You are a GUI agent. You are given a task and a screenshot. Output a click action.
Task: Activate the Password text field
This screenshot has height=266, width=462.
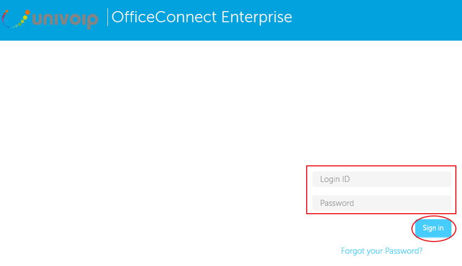381,203
